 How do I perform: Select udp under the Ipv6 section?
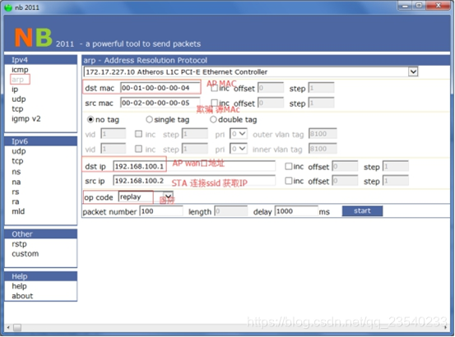tap(19, 151)
